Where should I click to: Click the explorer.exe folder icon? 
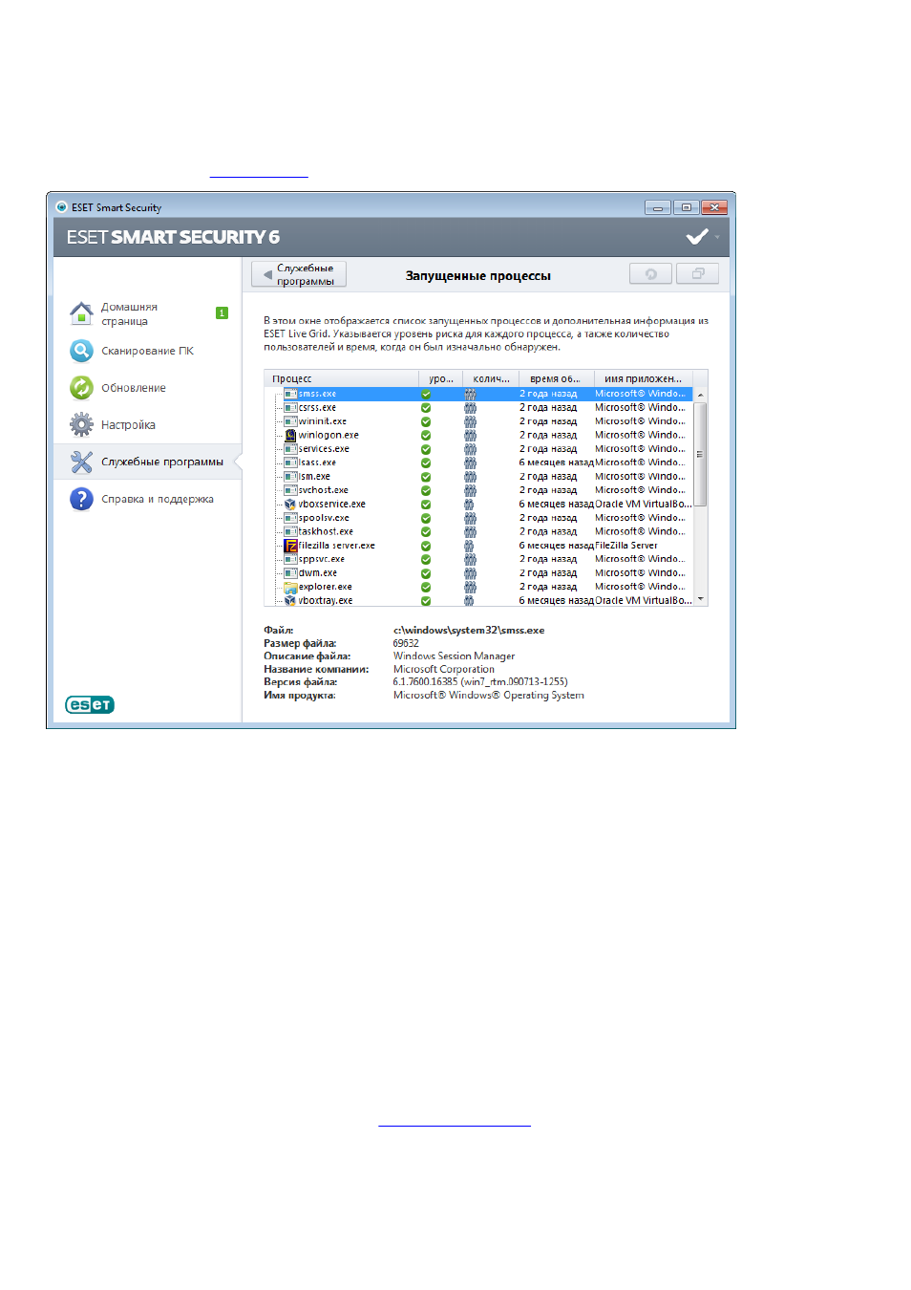pos(290,587)
